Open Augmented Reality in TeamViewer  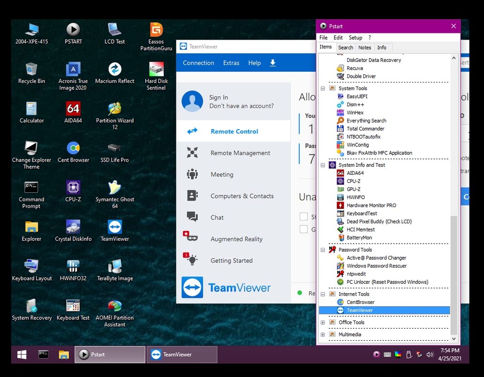point(234,239)
